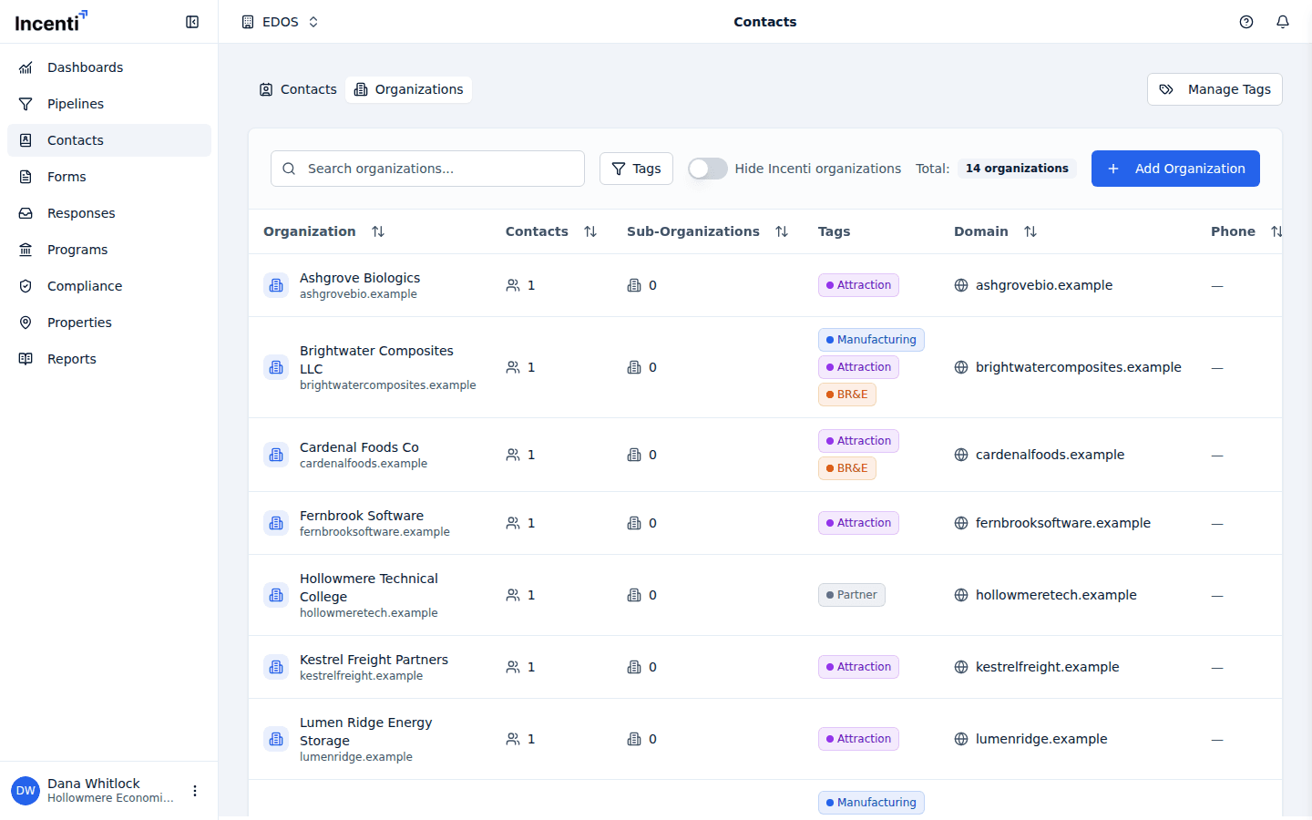The width and height of the screenshot is (1312, 820).
Task: Click Brightwater Composites building icon
Action: tap(276, 367)
